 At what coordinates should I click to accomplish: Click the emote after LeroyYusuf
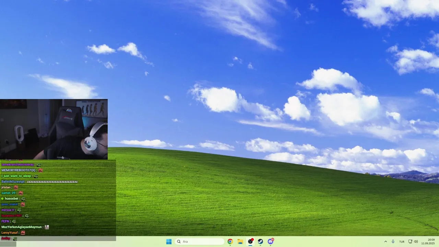pos(23,233)
